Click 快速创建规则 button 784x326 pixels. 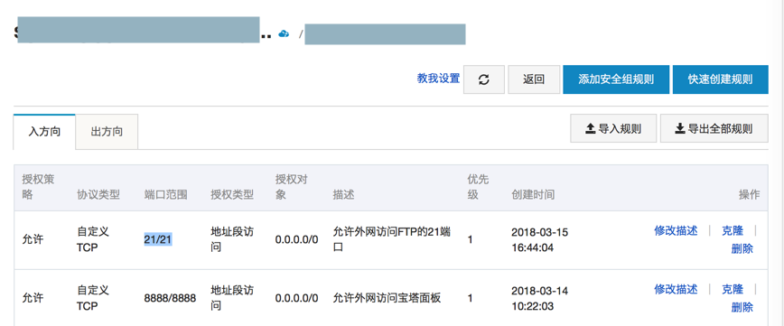click(x=720, y=79)
